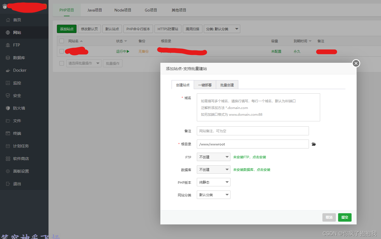
Task: Switch to the Java项目 tab
Action: click(x=95, y=10)
